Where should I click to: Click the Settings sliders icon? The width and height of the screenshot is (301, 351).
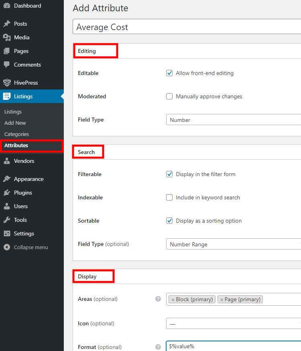(x=7, y=234)
